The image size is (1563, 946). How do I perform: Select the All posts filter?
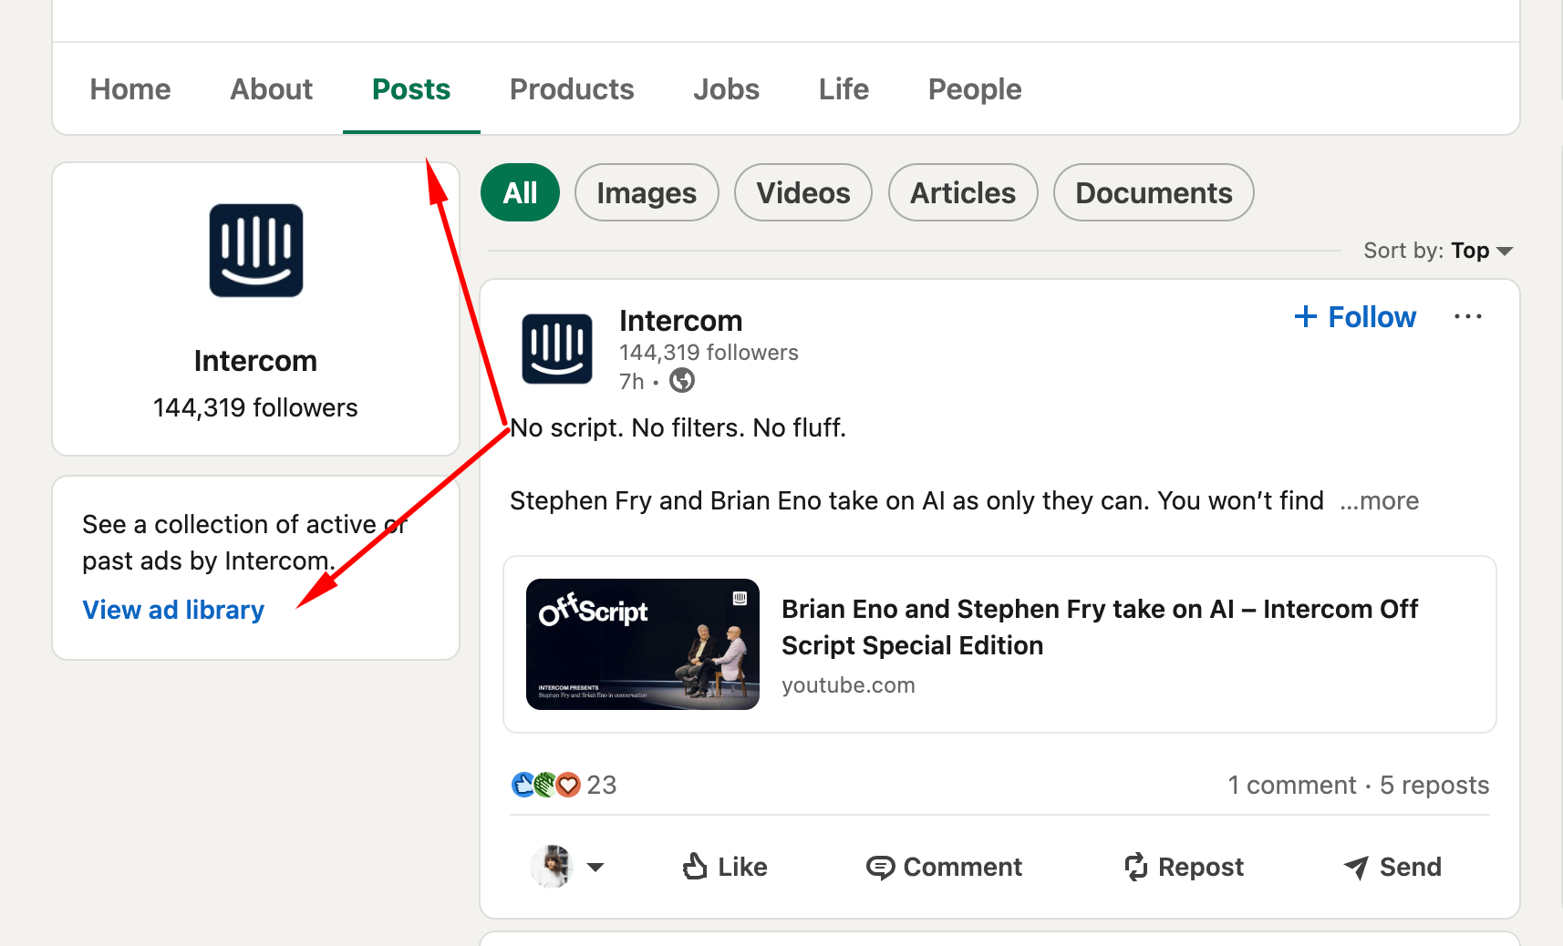coord(520,192)
